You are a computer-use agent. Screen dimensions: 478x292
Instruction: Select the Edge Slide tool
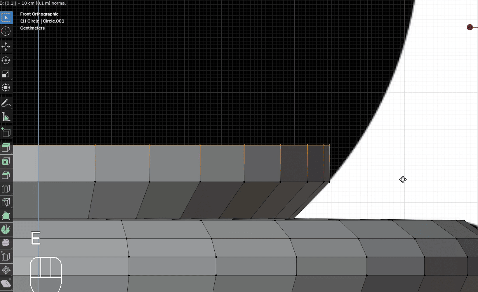pos(6,256)
